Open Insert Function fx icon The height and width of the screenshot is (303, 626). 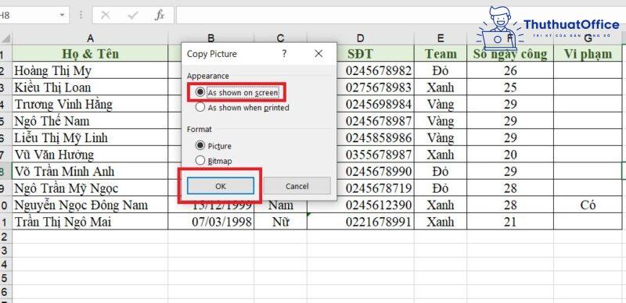(160, 15)
